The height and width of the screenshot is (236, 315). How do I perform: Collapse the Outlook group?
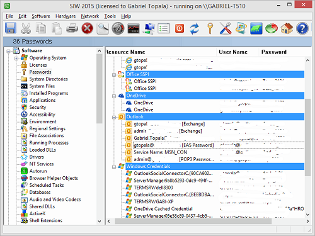[x=114, y=117]
